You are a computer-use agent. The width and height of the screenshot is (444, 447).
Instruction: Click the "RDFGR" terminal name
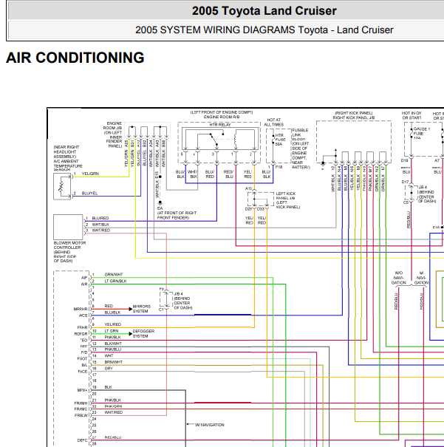click(81, 334)
